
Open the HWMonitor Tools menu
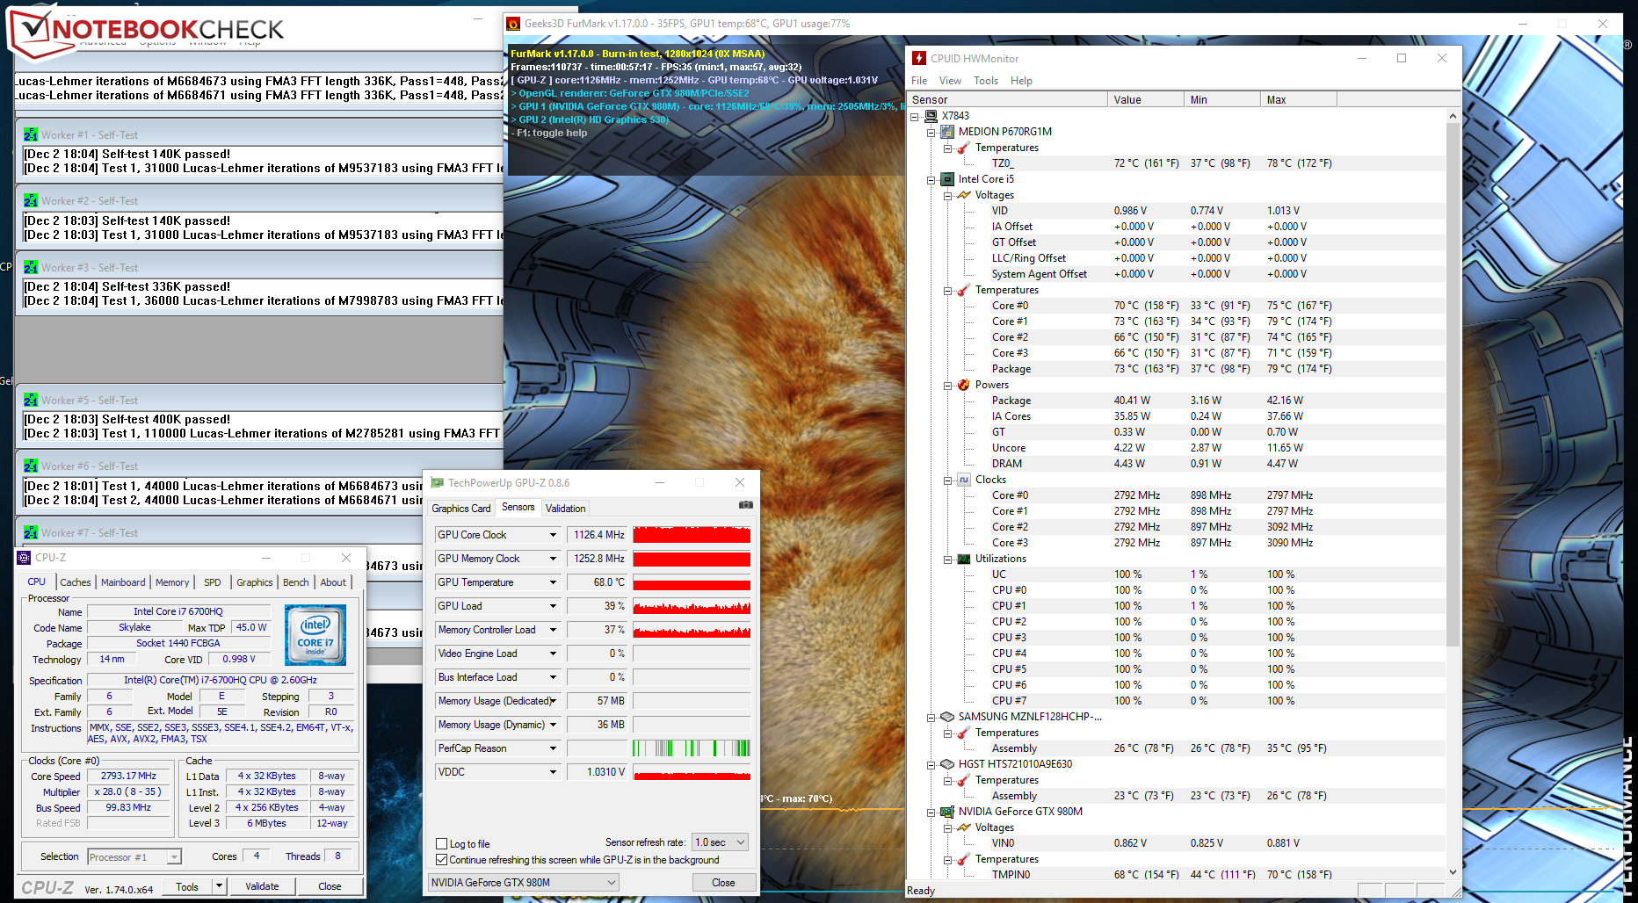(986, 81)
